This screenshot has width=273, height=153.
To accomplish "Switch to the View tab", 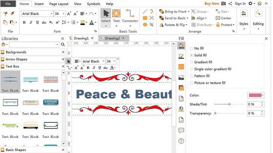I will pyautogui.click(x=78, y=4).
